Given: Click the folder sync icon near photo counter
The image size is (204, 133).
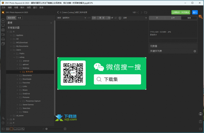Looking at the screenshot, I should (x=146, y=12).
